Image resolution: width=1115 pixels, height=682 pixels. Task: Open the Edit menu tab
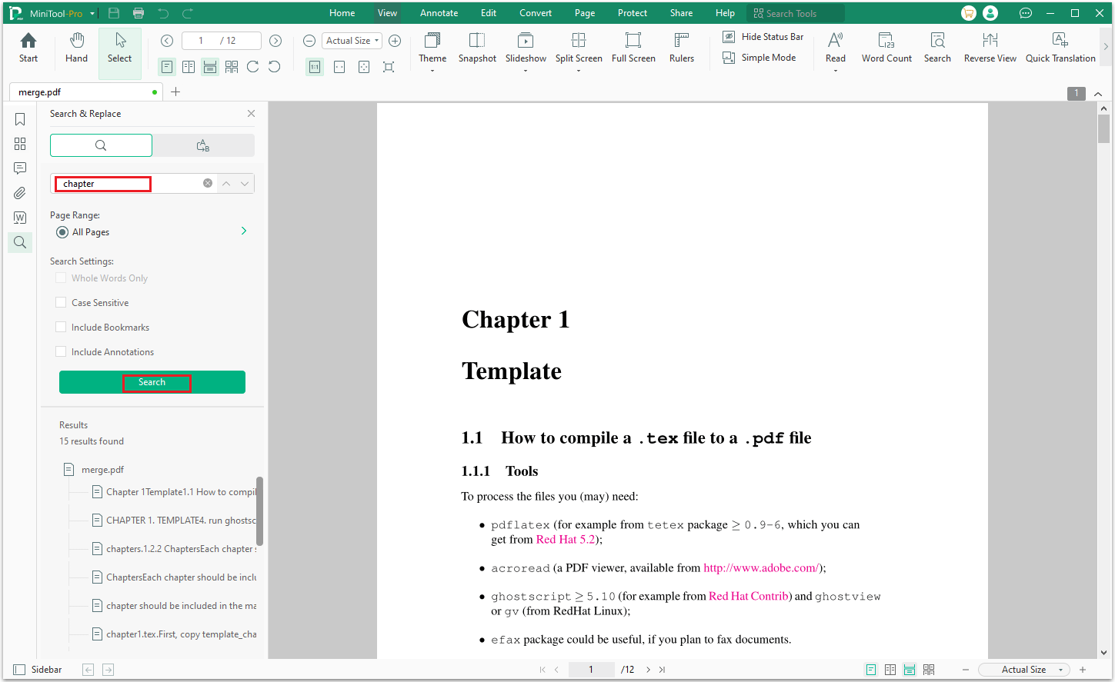coord(489,13)
